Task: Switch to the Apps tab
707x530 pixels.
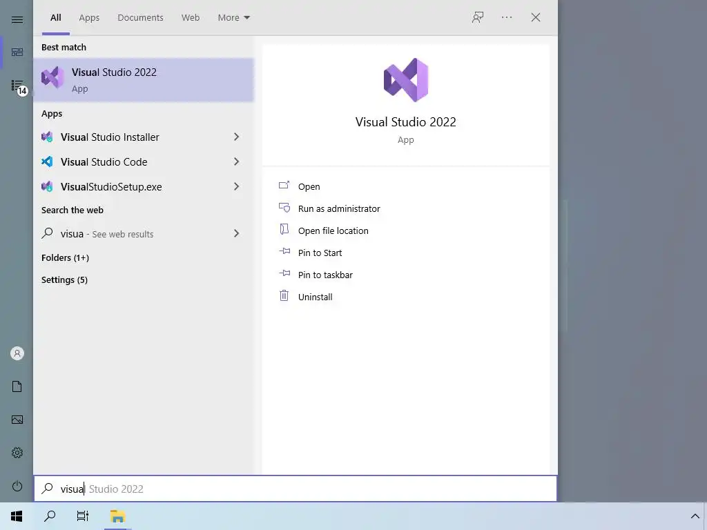Action: tap(89, 17)
